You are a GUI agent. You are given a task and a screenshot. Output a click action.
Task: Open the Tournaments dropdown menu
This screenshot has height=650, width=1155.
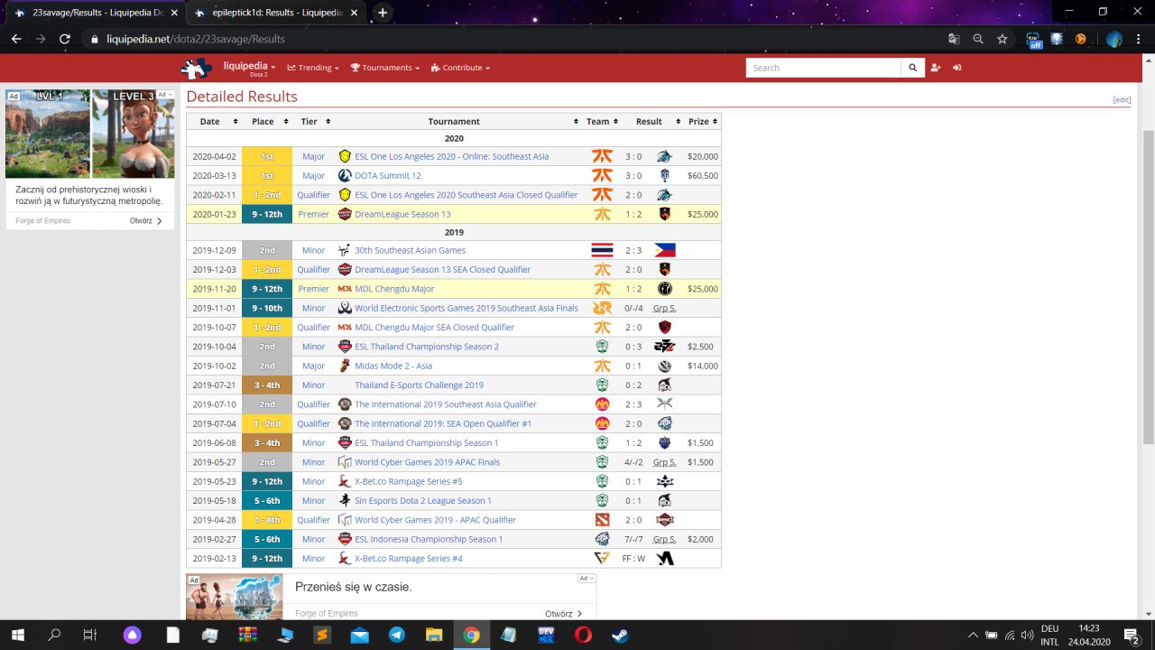385,68
